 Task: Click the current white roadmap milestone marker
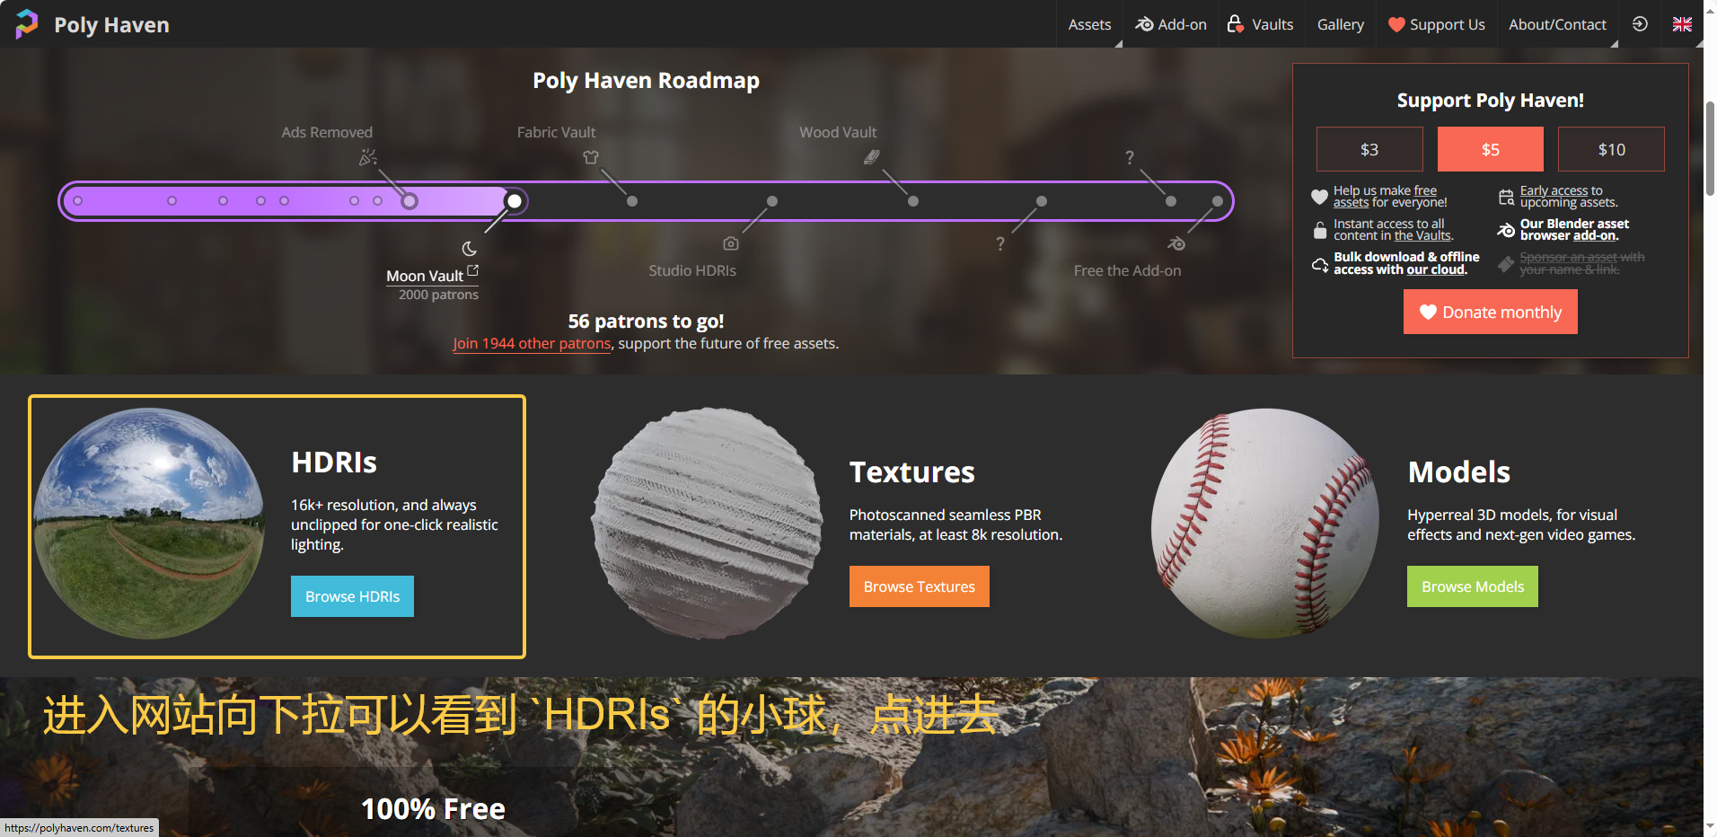point(515,201)
